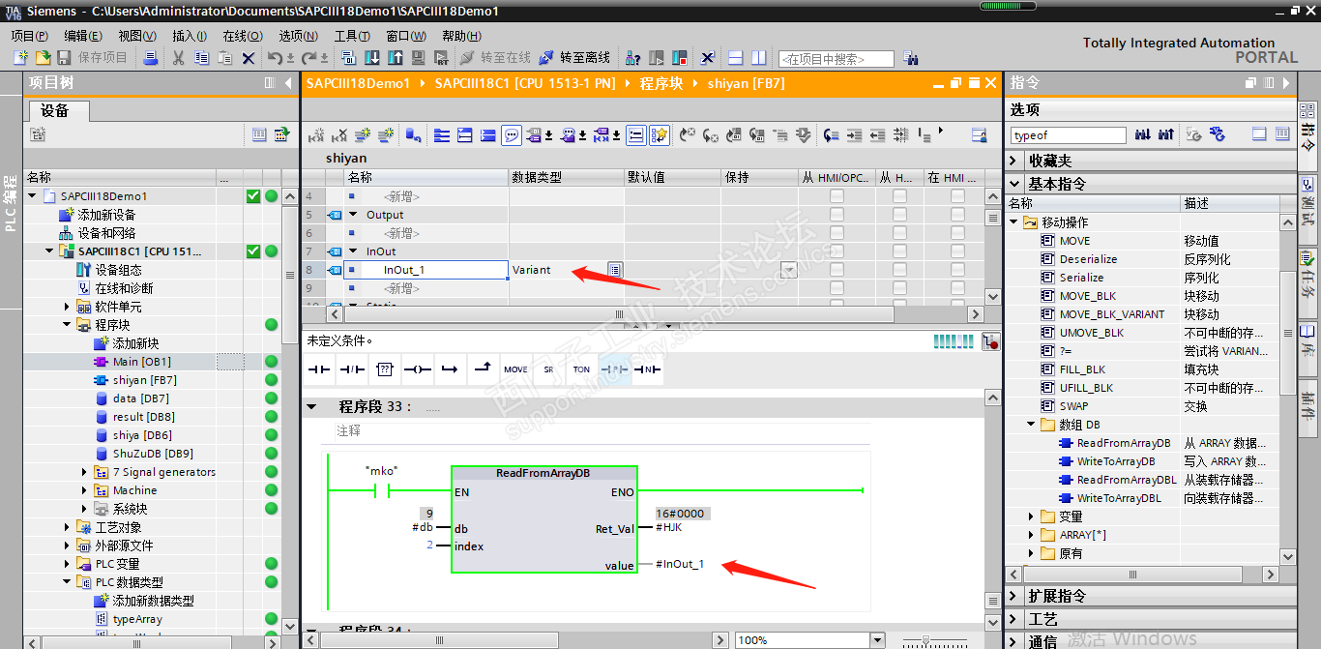This screenshot has height=649, width=1321.
Task: Click the search in project binoculars icon
Action: coord(910,59)
